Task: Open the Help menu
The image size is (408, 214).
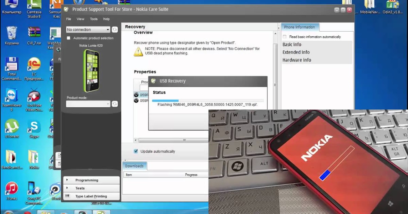Action: click(106, 19)
